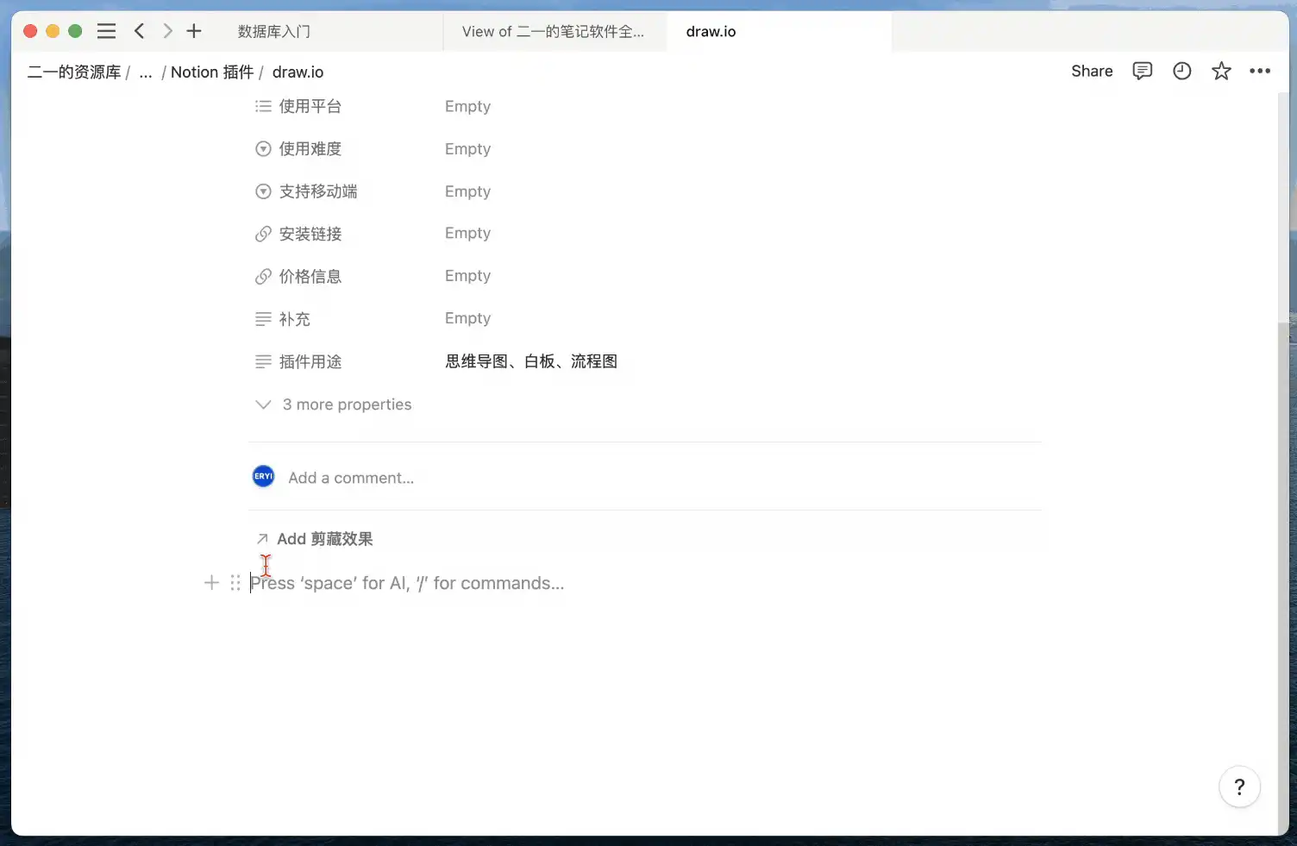Add a block with plus icon
Image resolution: width=1297 pixels, height=846 pixels.
pos(211,583)
